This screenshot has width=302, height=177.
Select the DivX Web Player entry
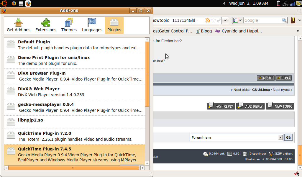(74, 92)
